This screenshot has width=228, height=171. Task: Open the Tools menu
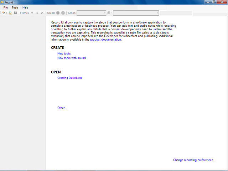click(15, 7)
